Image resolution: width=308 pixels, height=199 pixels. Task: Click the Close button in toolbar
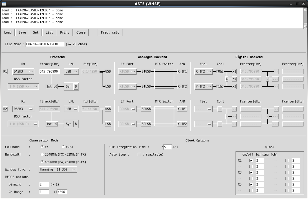coord(81,32)
